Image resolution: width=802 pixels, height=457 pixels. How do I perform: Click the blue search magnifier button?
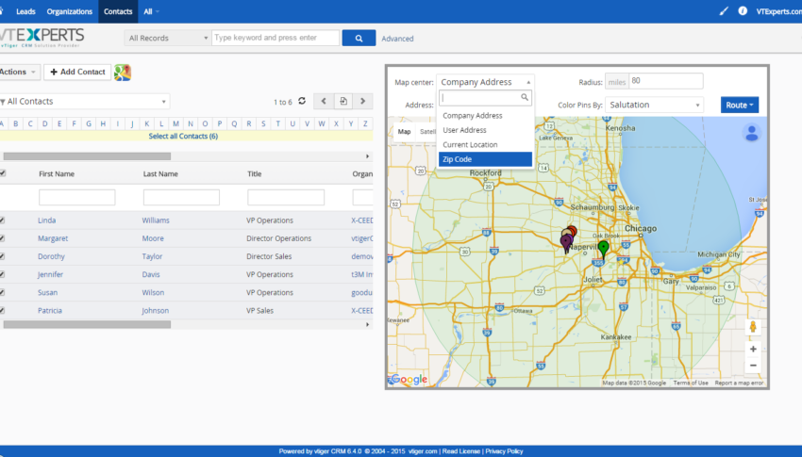[359, 38]
